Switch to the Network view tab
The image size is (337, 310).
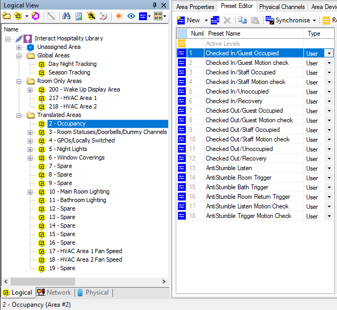(54, 292)
